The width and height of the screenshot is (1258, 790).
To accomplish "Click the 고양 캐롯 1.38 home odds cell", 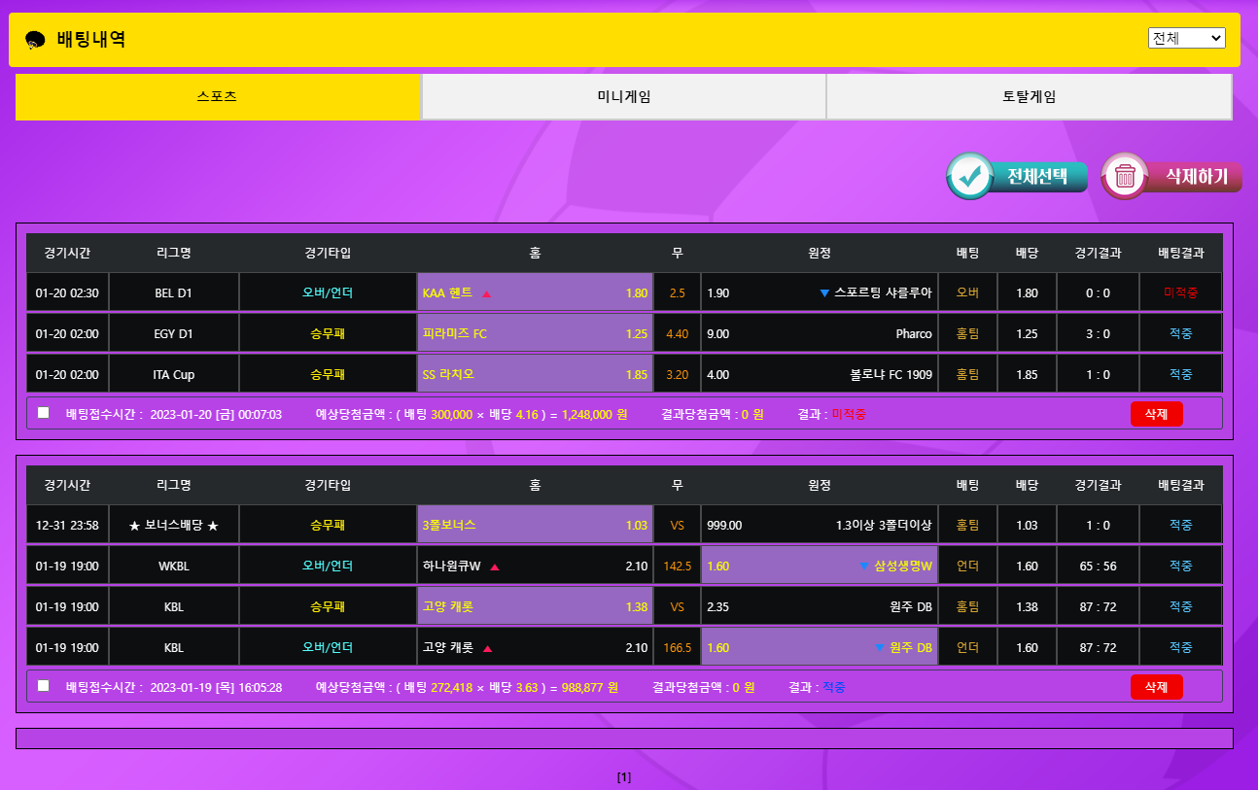I will (535, 607).
